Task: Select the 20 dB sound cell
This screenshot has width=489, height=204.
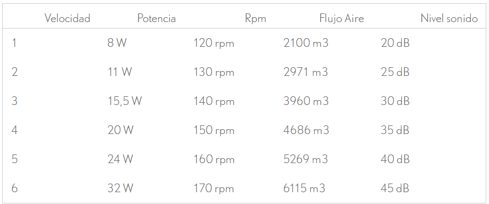Action: 395,43
